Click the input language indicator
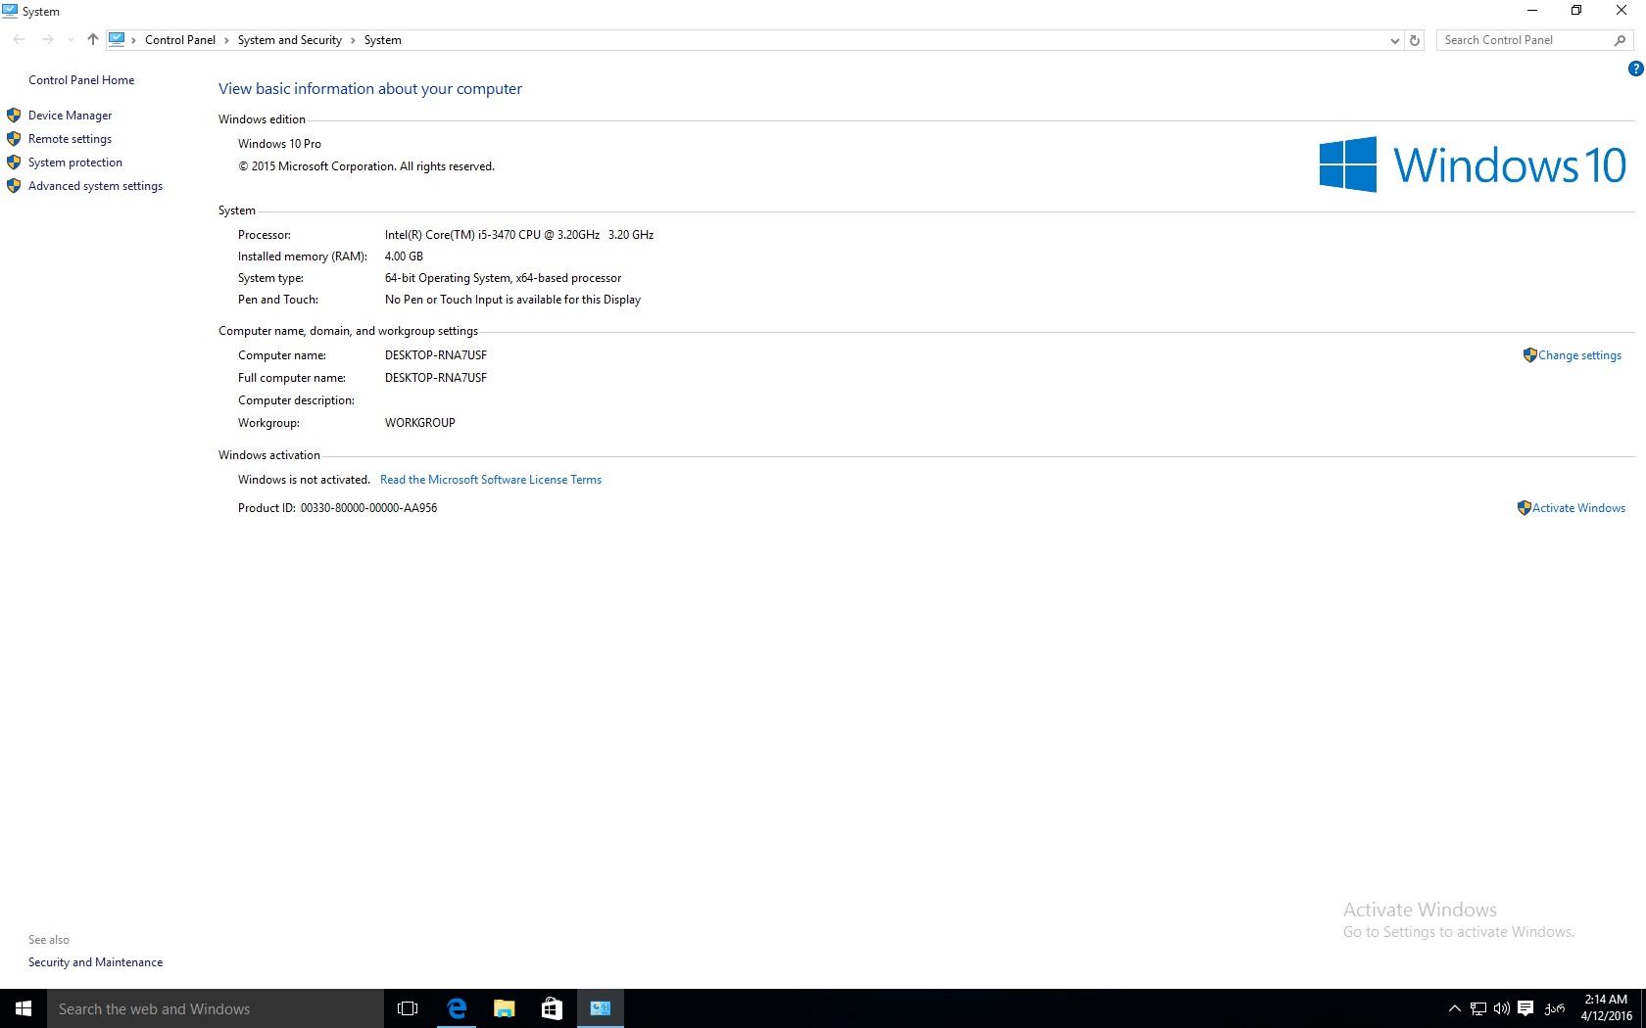The image size is (1646, 1028). click(1555, 1008)
